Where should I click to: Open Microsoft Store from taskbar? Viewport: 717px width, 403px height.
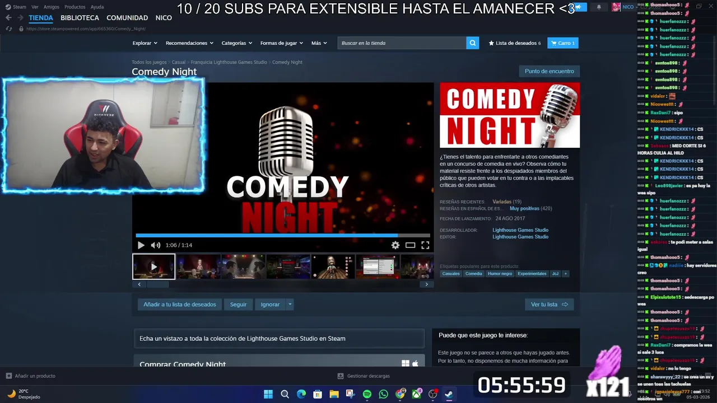[318, 394]
